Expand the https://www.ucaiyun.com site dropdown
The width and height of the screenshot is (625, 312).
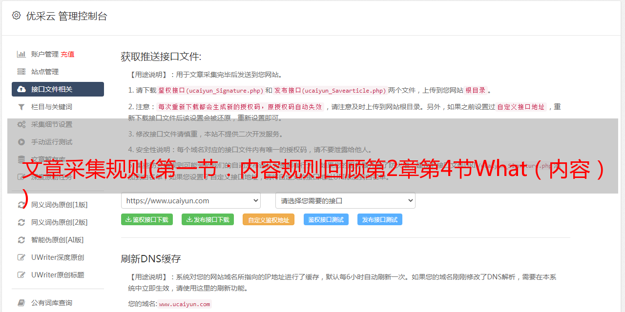(x=191, y=200)
